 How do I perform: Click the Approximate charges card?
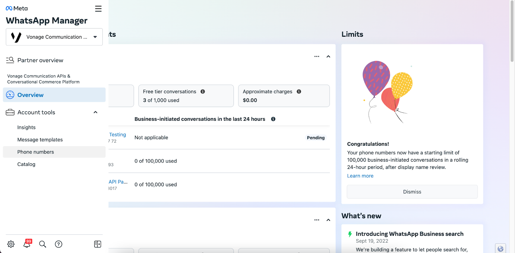pyautogui.click(x=284, y=96)
